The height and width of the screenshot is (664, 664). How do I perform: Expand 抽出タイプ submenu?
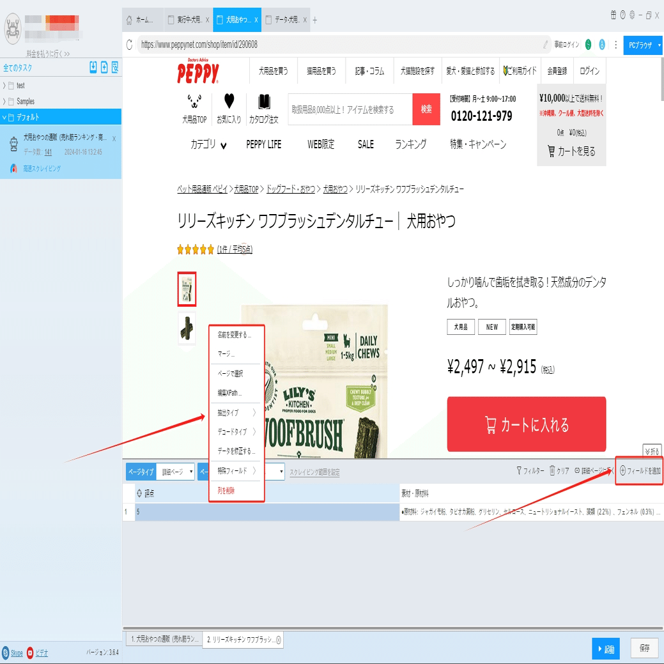tap(236, 412)
